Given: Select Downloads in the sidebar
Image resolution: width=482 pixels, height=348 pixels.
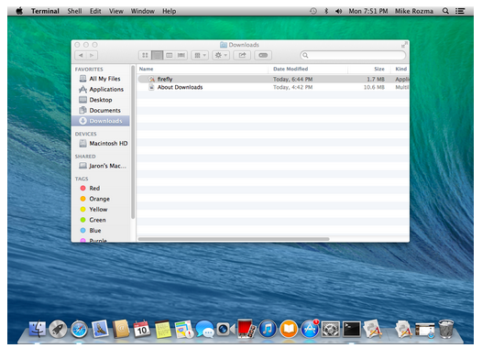Looking at the screenshot, I should pos(101,121).
